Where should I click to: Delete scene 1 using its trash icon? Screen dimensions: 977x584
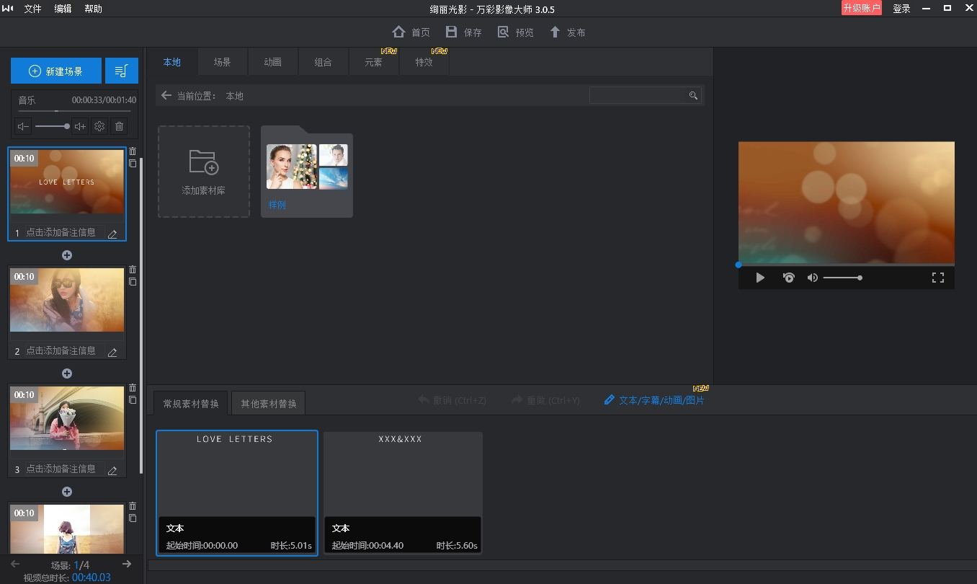pyautogui.click(x=133, y=151)
